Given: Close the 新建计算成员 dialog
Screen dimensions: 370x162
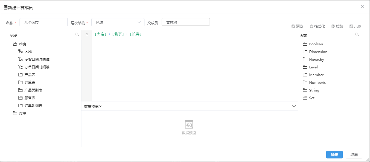Looking at the screenshot, I should pos(363,7).
